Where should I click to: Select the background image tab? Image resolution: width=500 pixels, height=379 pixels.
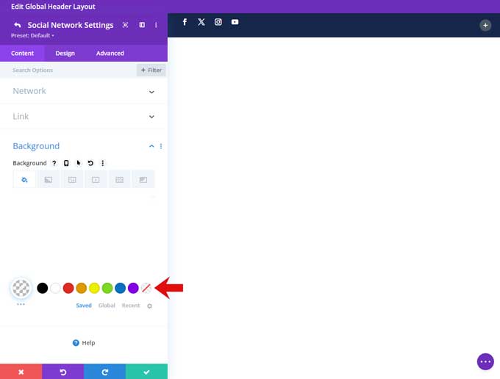pyautogui.click(x=72, y=180)
